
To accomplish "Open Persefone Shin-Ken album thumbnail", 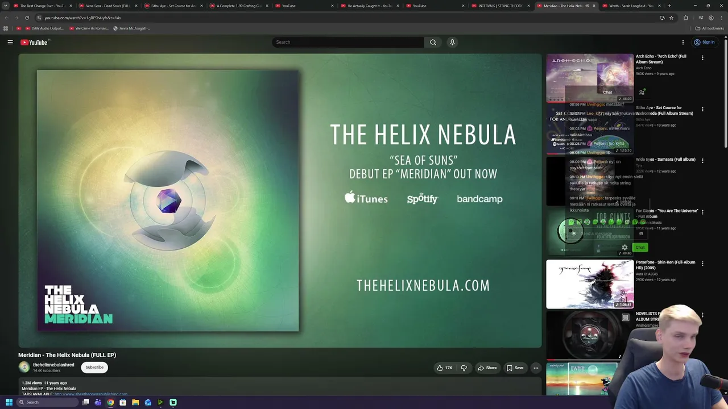I will pyautogui.click(x=590, y=284).
